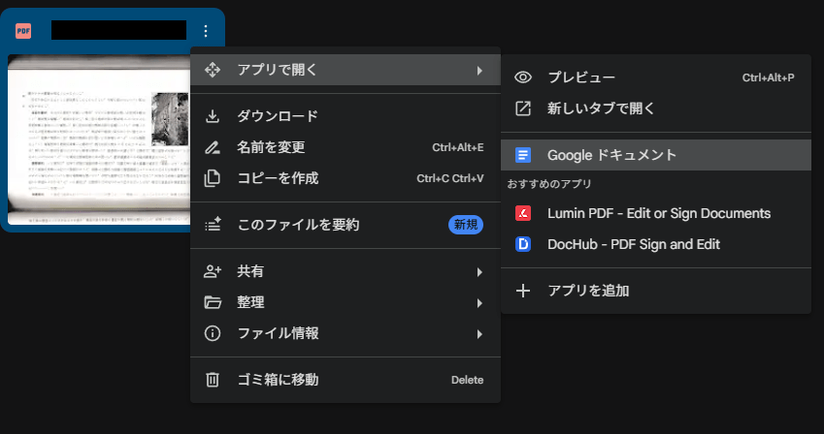Click the file information circle icon
This screenshot has width=824, height=434.
coord(213,333)
